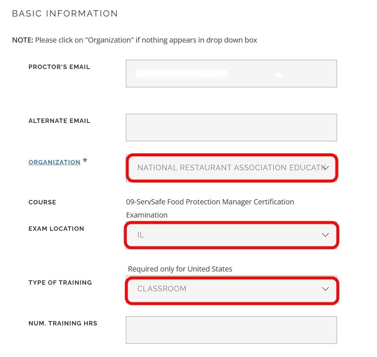Click the Type of Training label
The image size is (377, 357).
click(x=60, y=283)
